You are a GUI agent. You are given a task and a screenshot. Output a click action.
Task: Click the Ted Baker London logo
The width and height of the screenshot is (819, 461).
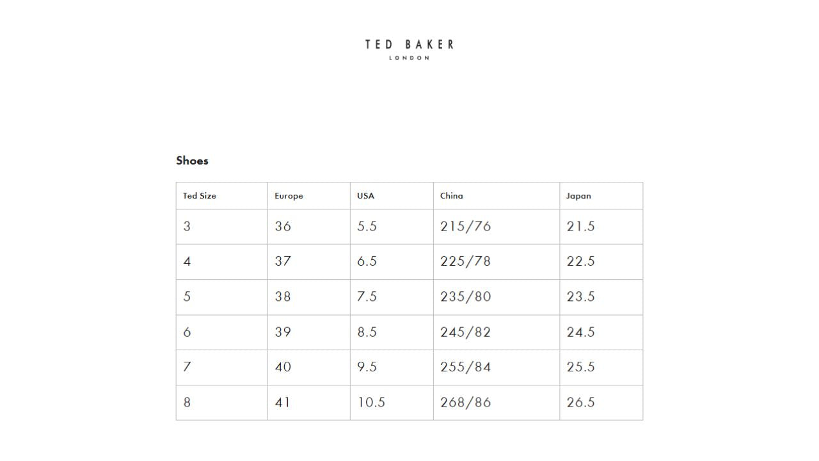coord(409,49)
